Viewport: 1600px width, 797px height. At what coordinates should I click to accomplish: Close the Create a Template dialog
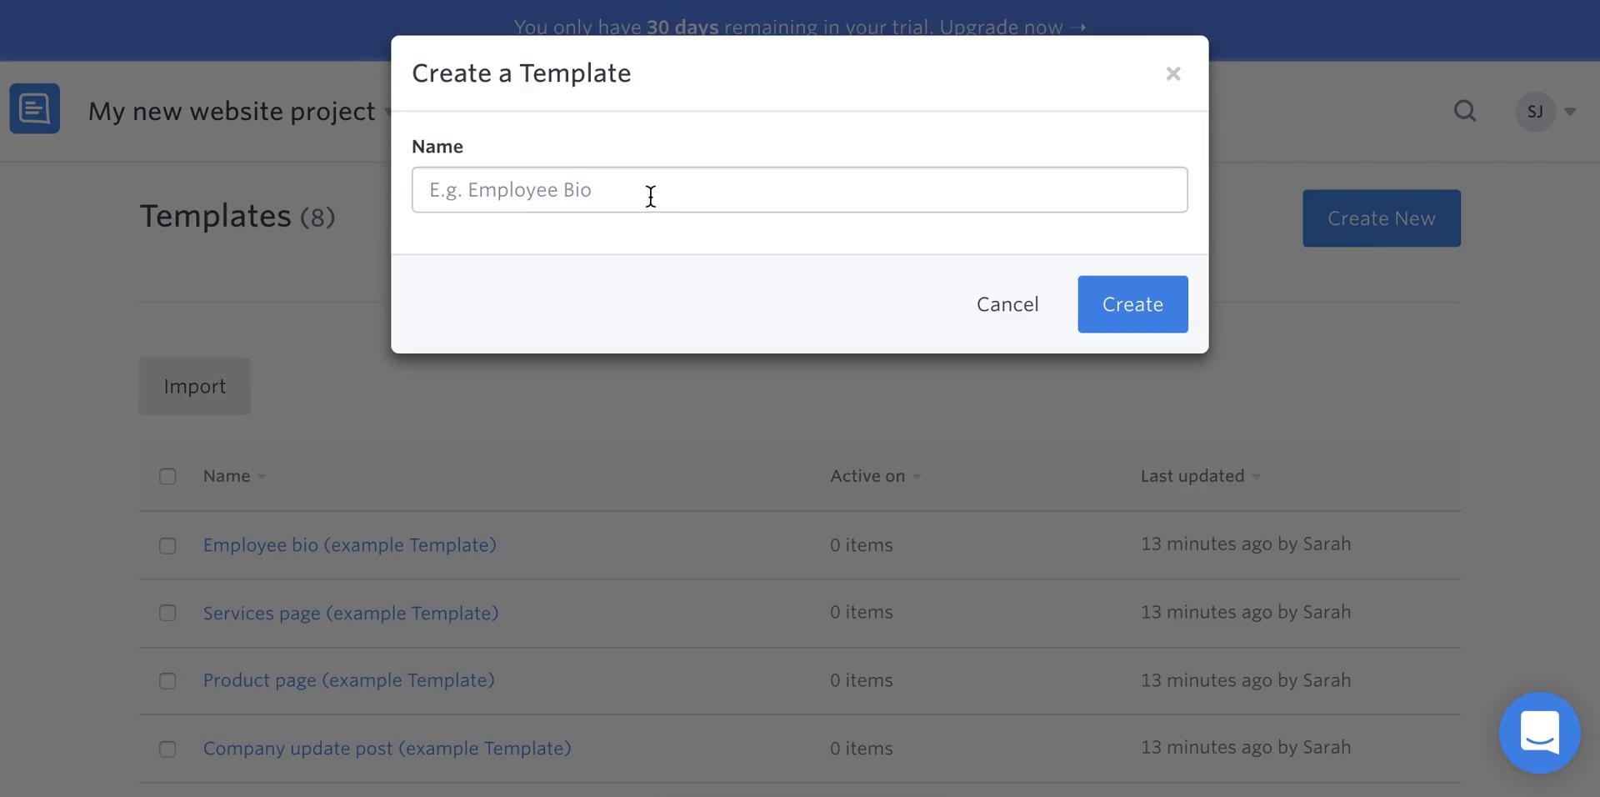coord(1172,73)
